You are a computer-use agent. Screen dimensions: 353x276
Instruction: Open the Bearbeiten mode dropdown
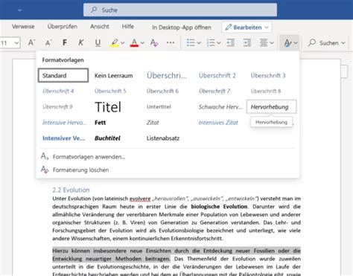pyautogui.click(x=247, y=28)
